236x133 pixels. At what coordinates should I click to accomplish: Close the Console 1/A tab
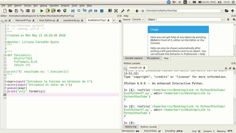pos(144,68)
